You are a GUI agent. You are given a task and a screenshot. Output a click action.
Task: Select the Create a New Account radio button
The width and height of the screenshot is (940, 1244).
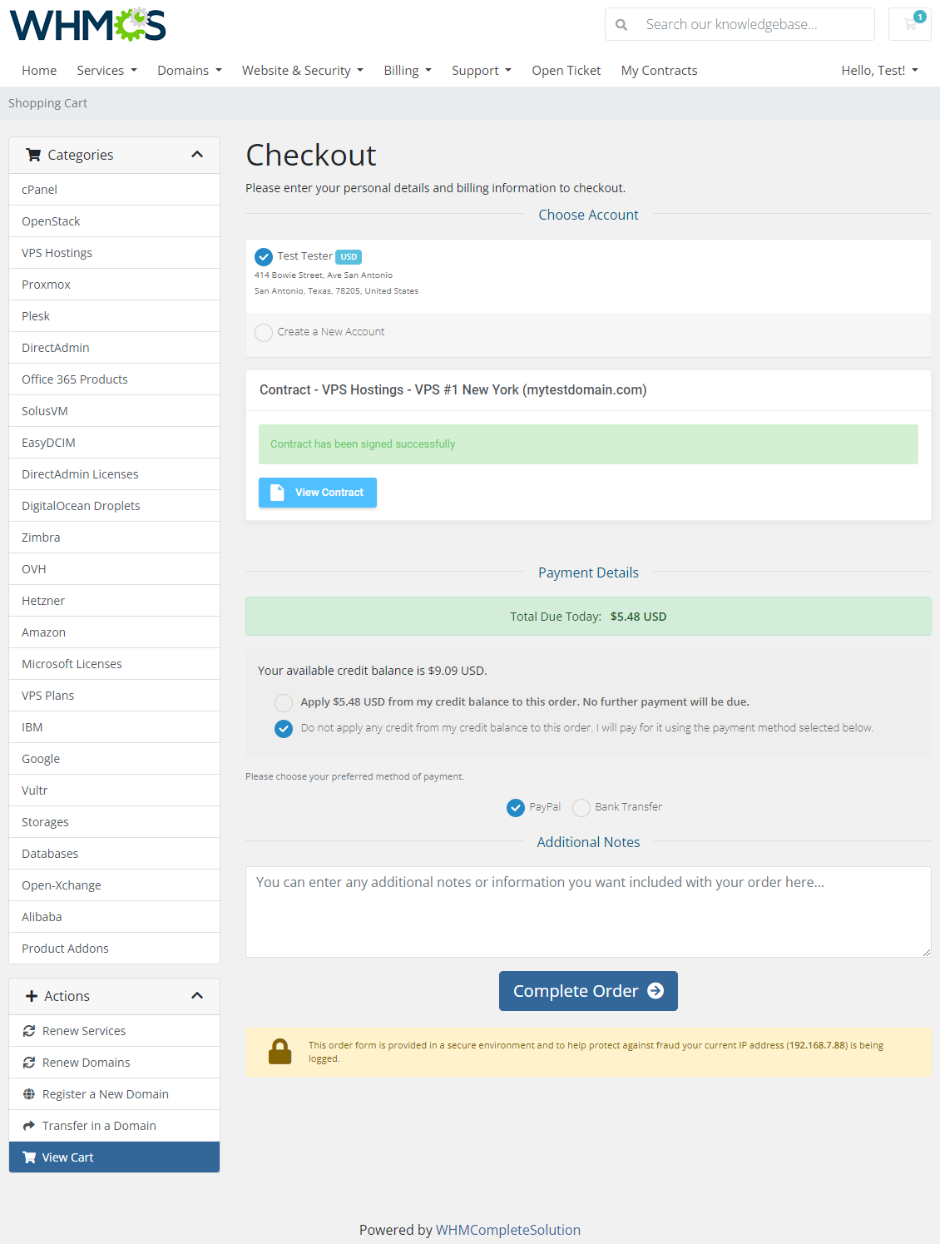pyautogui.click(x=264, y=332)
